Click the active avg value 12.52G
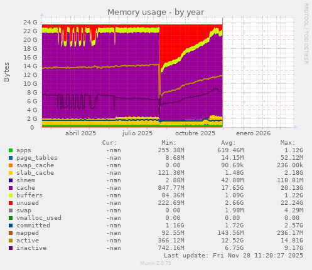 (232, 241)
